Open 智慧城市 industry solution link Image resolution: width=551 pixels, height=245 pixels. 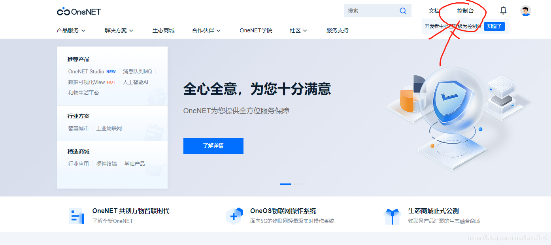[x=78, y=128]
